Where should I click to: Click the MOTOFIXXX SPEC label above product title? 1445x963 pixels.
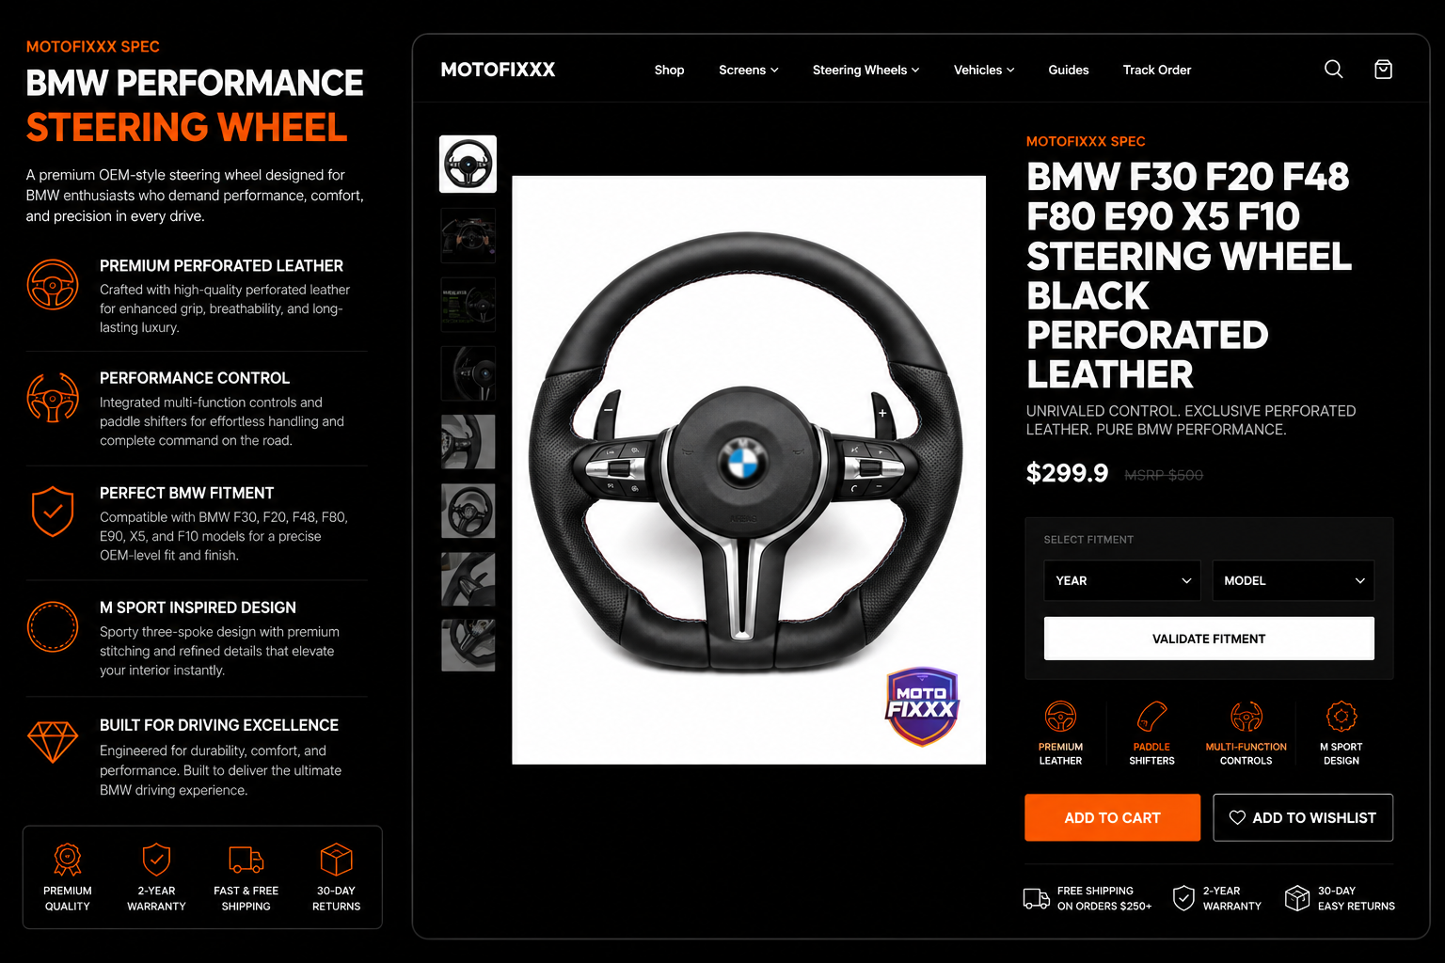pos(1086,142)
